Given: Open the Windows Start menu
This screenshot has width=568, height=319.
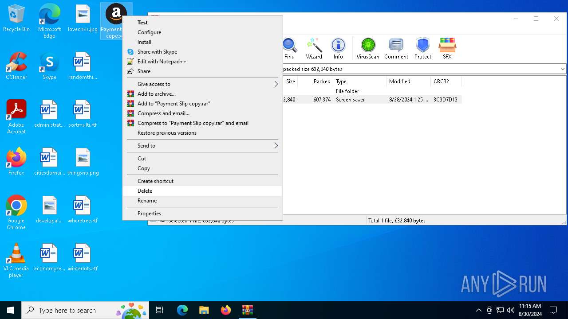Looking at the screenshot, I should (11, 310).
